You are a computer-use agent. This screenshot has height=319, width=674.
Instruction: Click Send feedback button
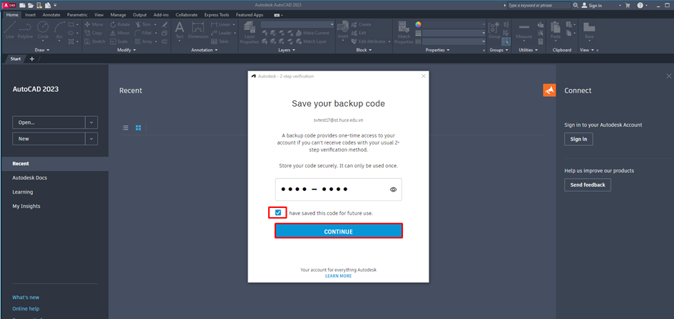(588, 185)
